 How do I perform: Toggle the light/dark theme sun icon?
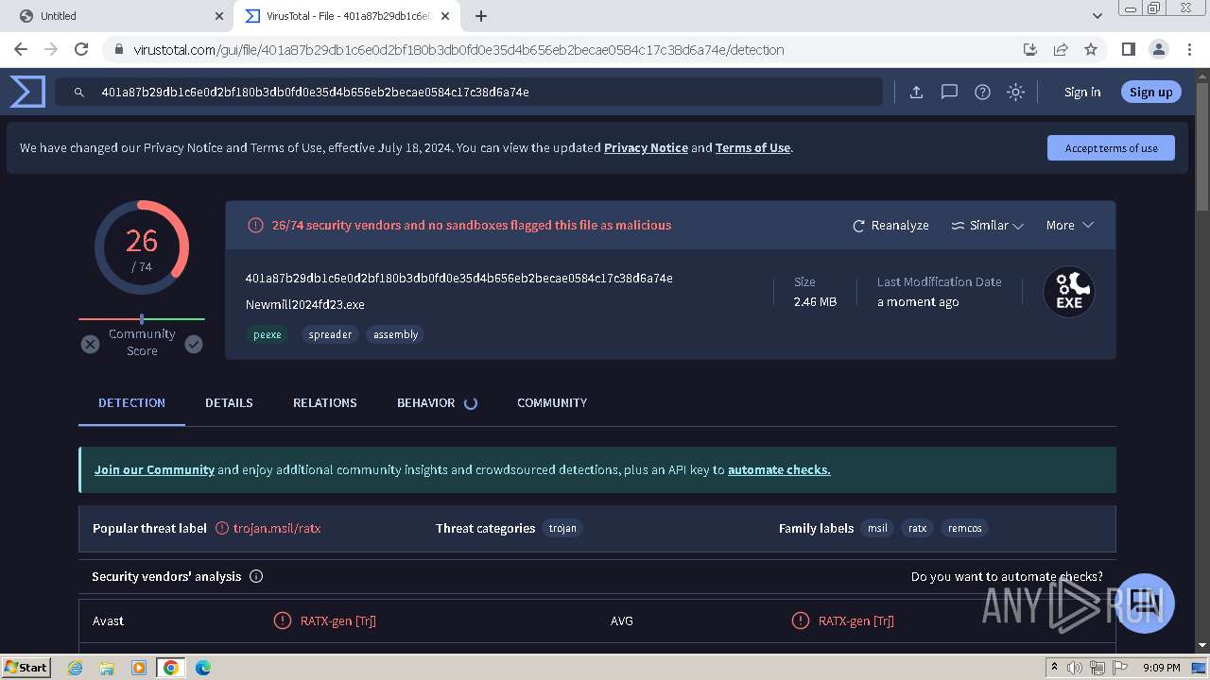click(x=1015, y=92)
